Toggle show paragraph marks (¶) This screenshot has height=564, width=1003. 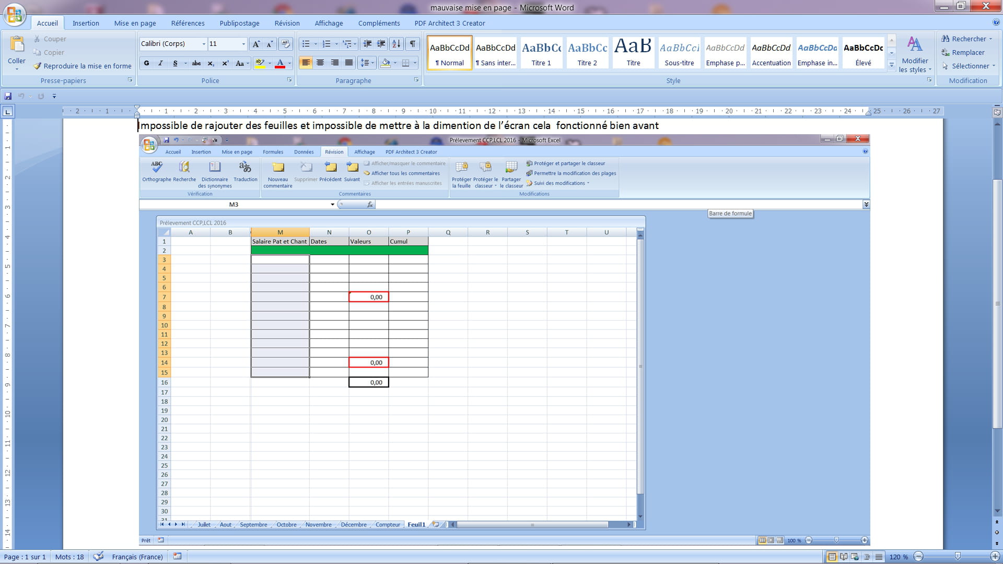pos(413,44)
